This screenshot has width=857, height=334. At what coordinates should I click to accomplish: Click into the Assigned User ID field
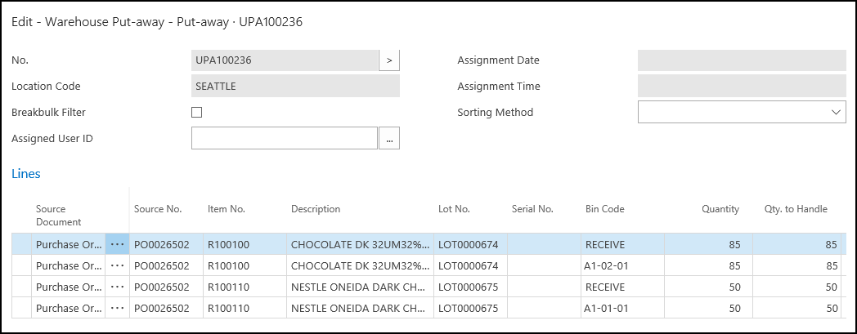point(284,139)
